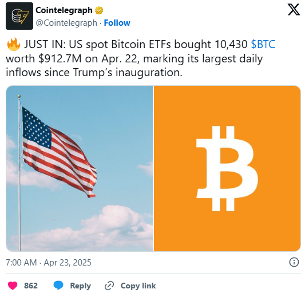305x293 pixels.
Task: Click the Cointelegraph display name
Action: [64, 10]
